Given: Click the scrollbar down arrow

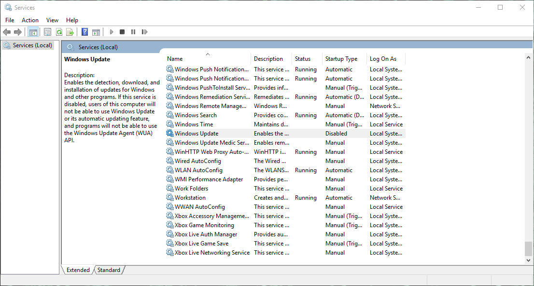Looking at the screenshot, I should click(x=528, y=260).
